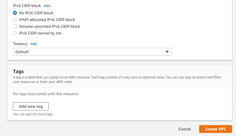This screenshot has width=236, height=136.
Task: Cancel the VPC creation
Action: 185,129
